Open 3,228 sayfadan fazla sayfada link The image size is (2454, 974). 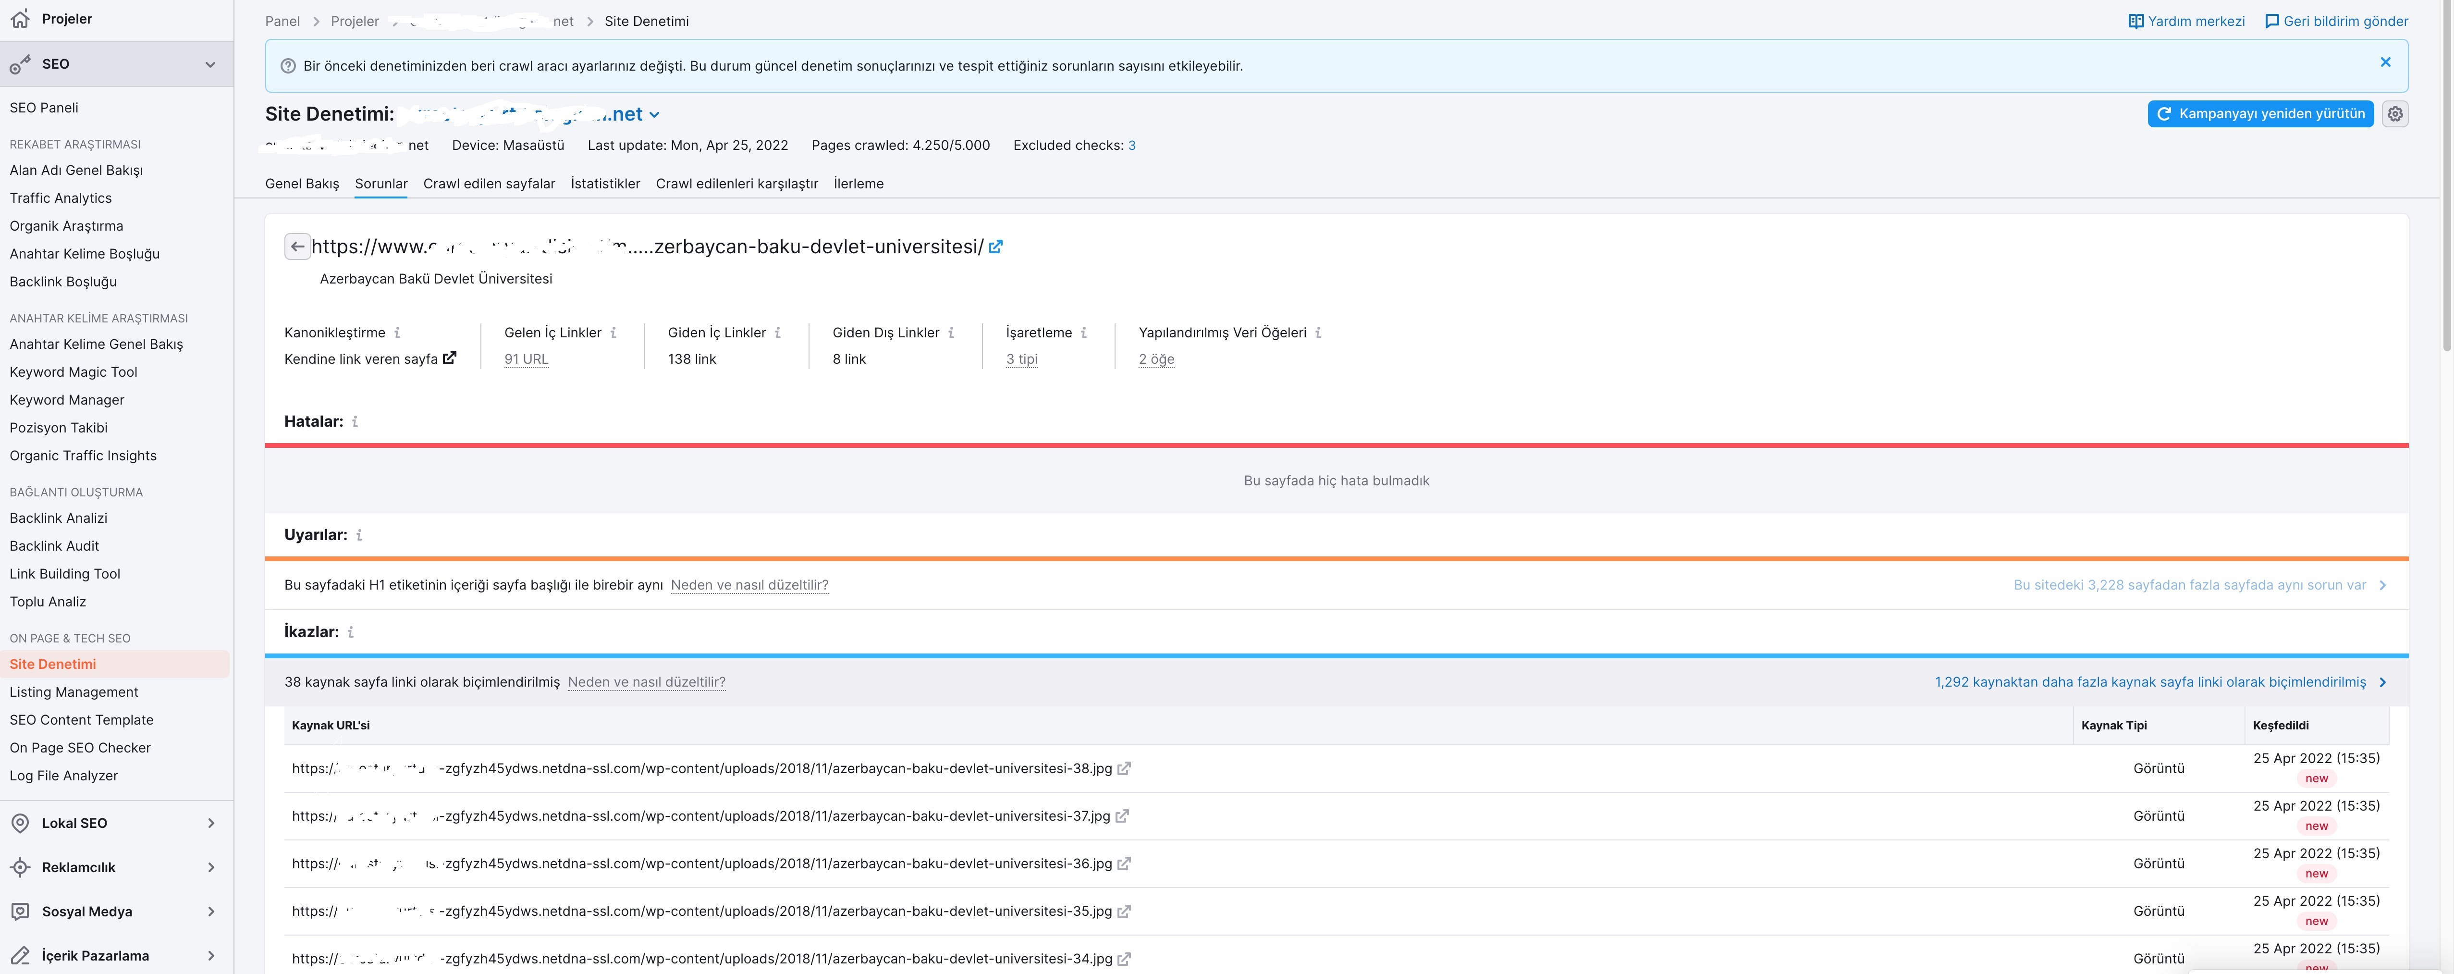click(2200, 585)
